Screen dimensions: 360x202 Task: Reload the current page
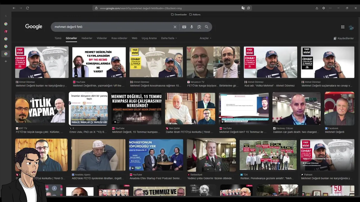pos(28,8)
